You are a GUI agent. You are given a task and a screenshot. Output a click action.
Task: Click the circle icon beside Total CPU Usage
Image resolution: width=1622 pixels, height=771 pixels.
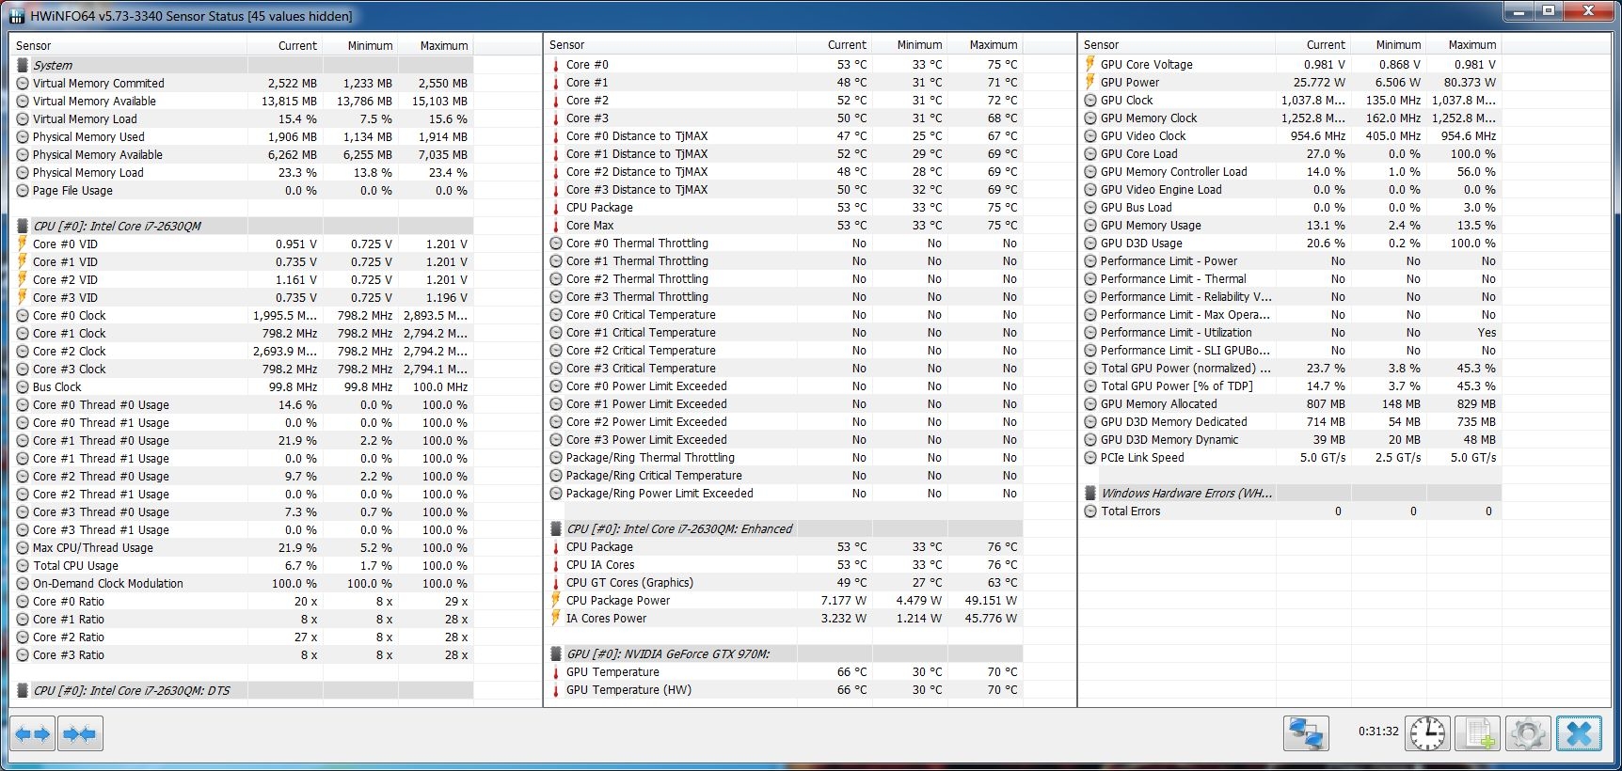point(23,566)
